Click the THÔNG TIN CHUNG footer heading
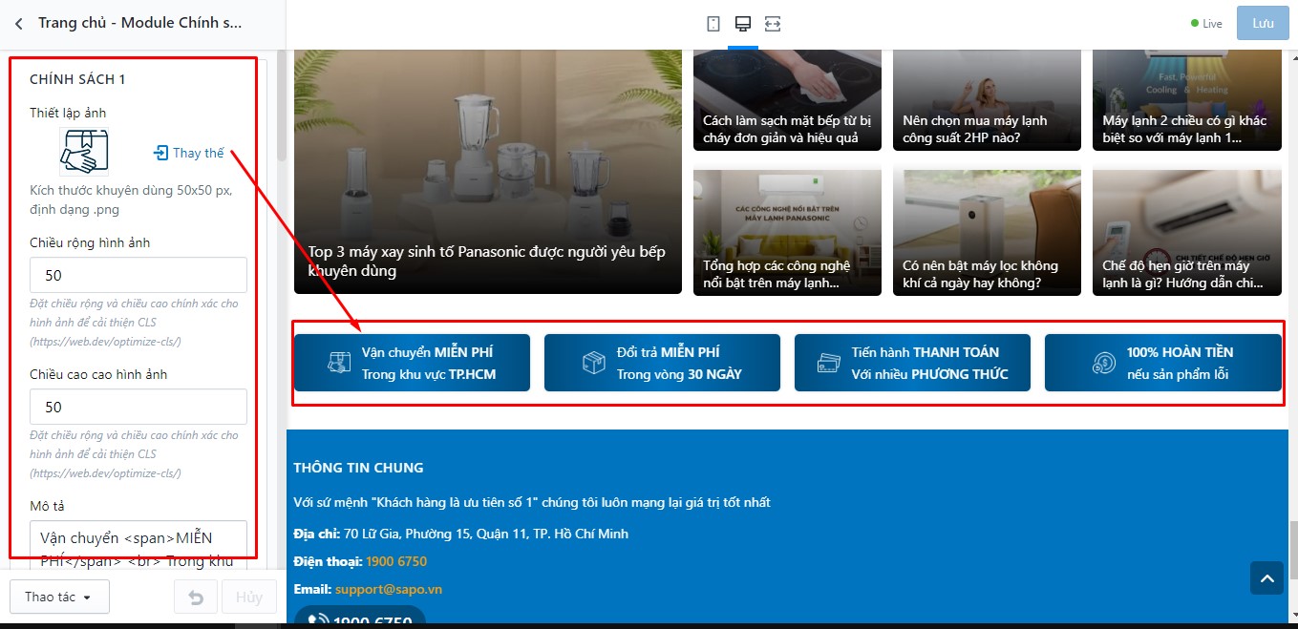Image resolution: width=1298 pixels, height=629 pixels. (358, 468)
